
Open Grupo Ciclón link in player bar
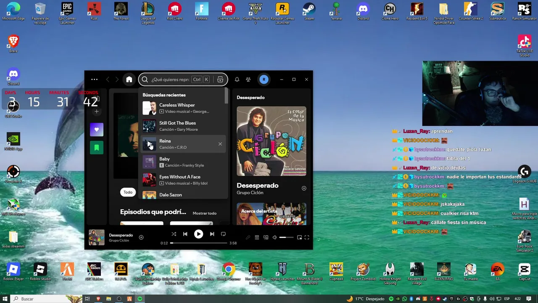coord(119,240)
